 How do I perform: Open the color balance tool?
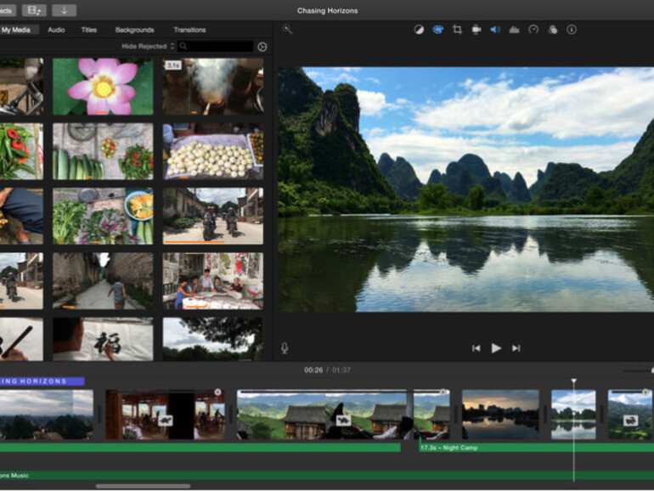419,30
